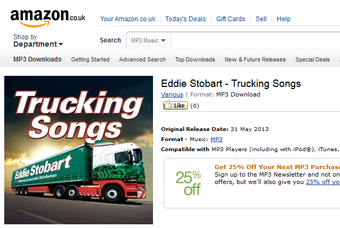Click the Various artist link
Viewport: 340px width, 228px height.
(172, 94)
